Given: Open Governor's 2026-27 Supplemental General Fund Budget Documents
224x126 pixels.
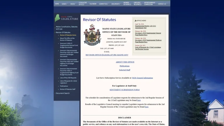Looking at the screenshot, I should coord(69,45).
